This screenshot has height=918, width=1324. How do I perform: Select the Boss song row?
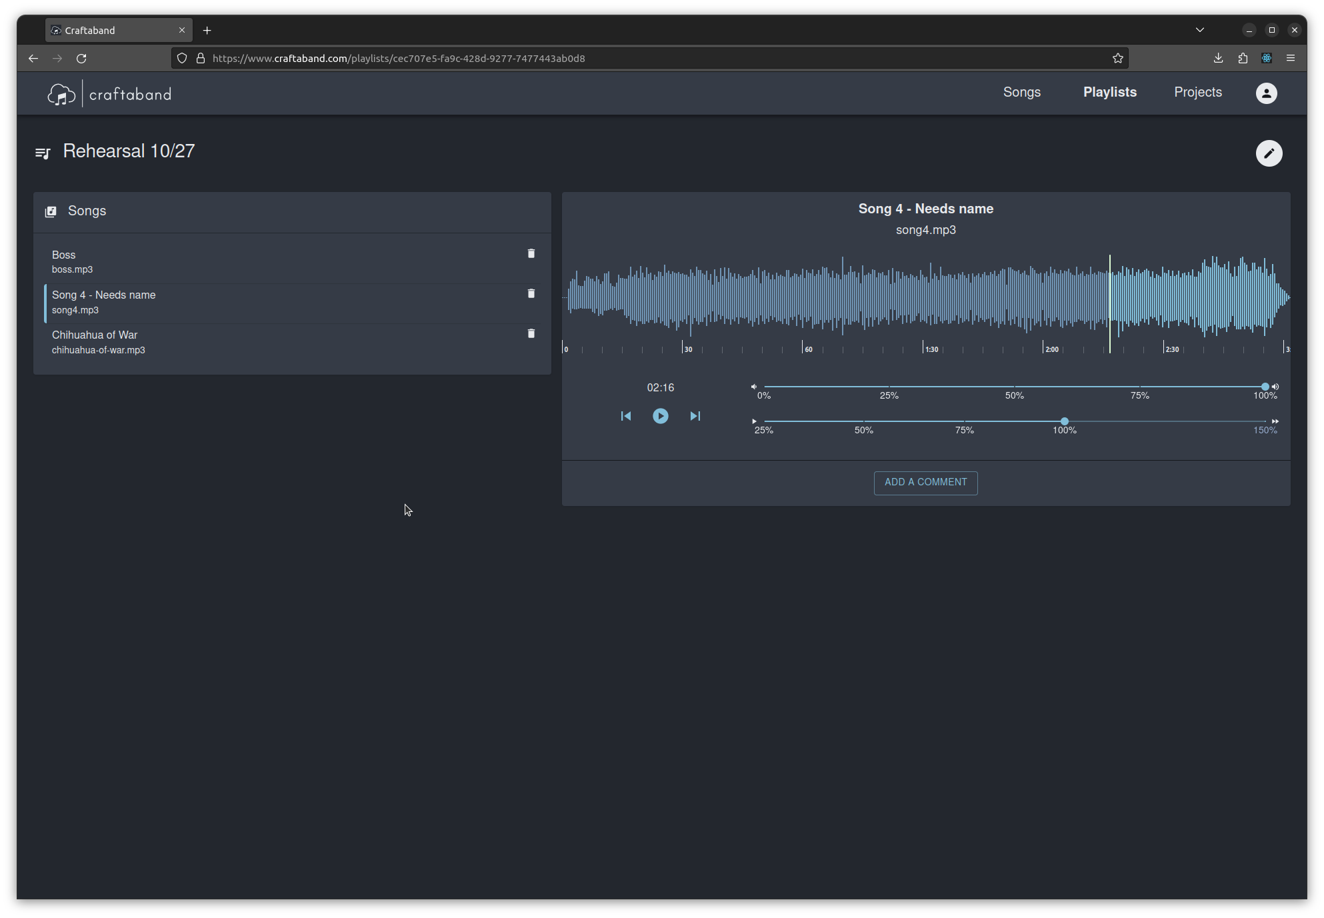tap(293, 262)
